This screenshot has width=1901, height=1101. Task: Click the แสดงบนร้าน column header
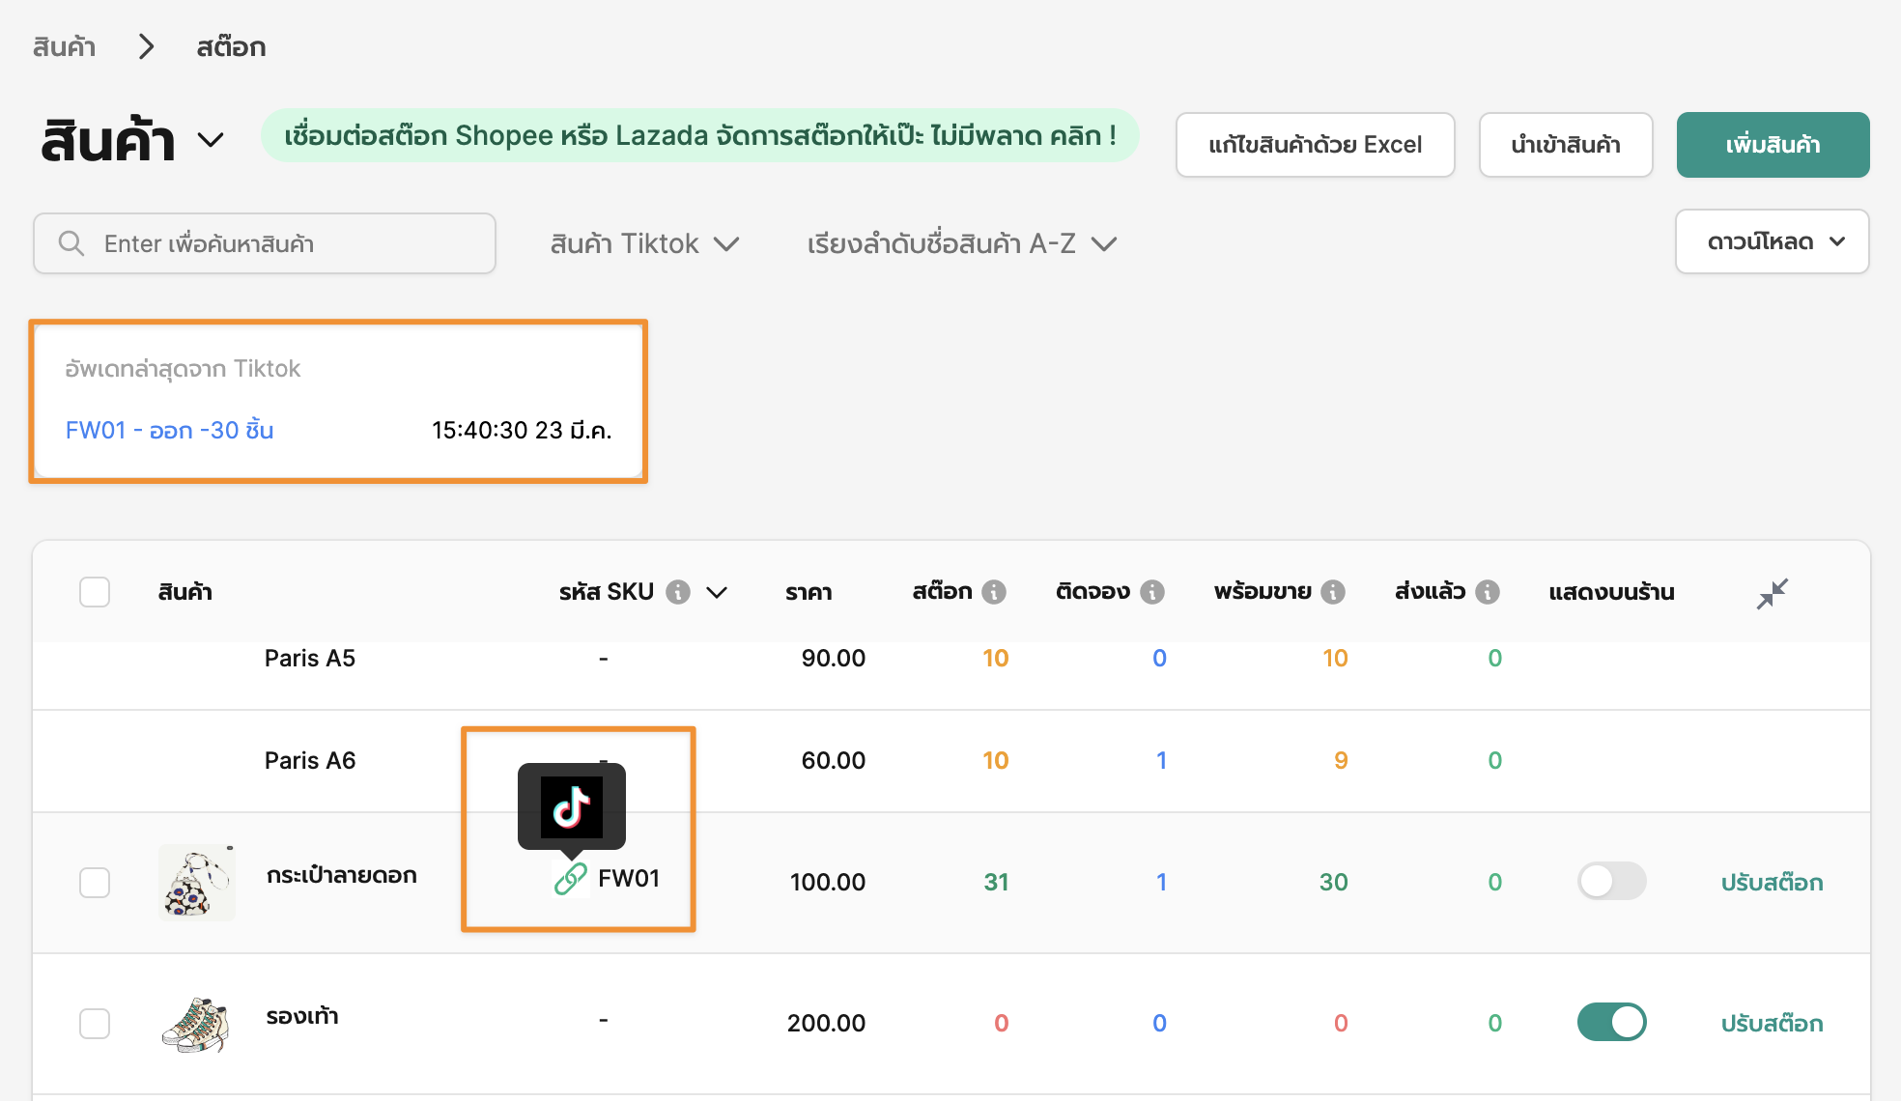click(1611, 592)
